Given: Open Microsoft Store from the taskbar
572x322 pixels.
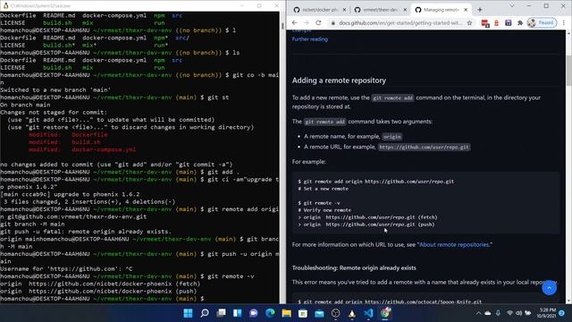Looking at the screenshot, I should click(x=303, y=313).
